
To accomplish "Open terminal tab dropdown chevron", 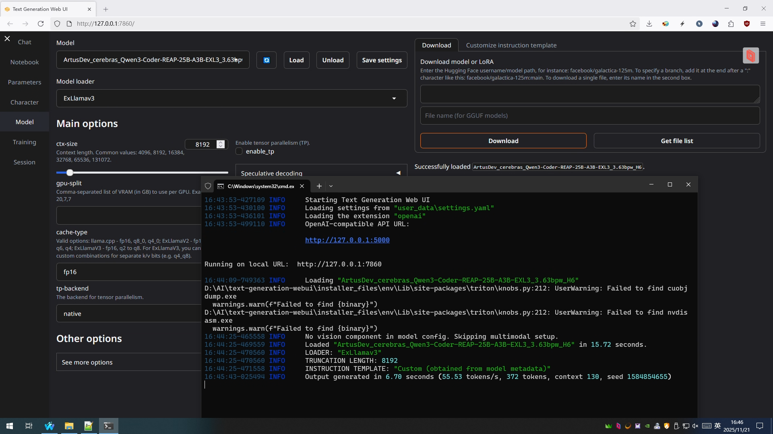I will [331, 186].
